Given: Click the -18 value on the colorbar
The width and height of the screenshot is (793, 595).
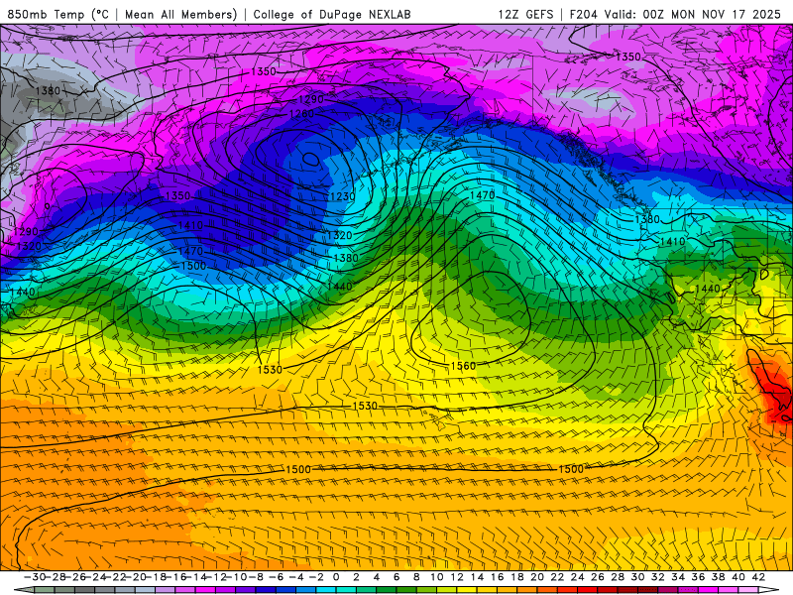Looking at the screenshot, I should coord(157,577).
